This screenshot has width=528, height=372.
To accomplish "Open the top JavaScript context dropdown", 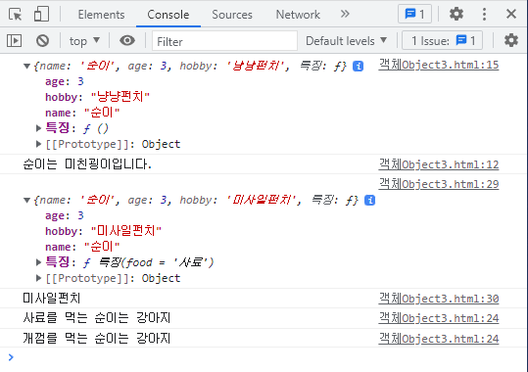I will coord(84,41).
